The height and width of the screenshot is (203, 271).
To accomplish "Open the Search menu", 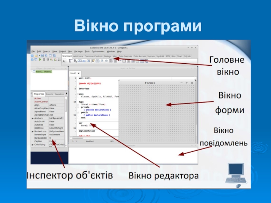I will [x=46, y=51].
